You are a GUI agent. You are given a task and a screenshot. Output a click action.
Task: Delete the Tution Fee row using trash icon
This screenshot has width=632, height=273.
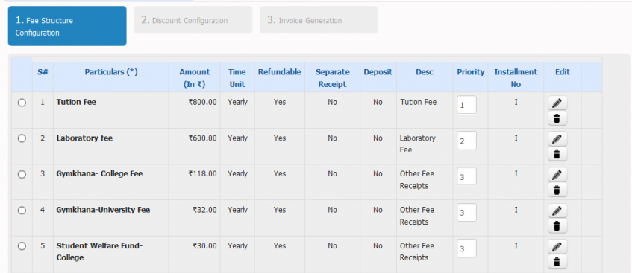[x=557, y=118]
